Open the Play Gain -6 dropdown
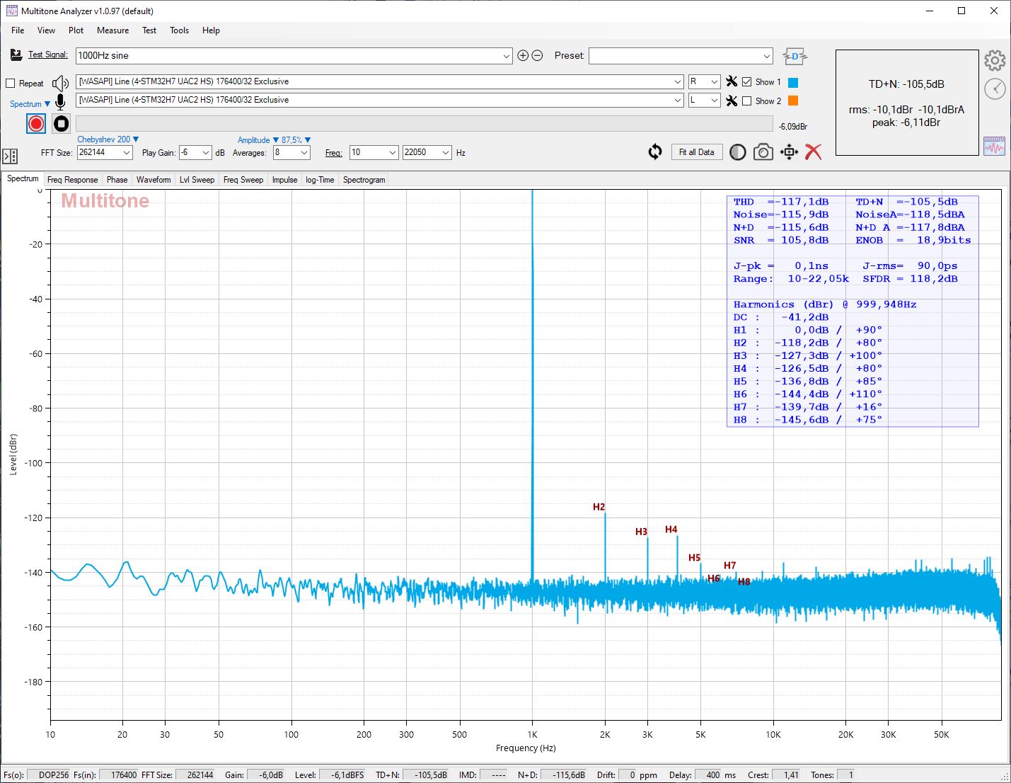The width and height of the screenshot is (1011, 783). click(195, 152)
